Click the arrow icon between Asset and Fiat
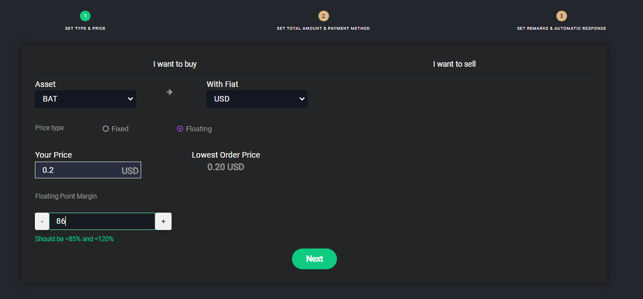This screenshot has height=299, width=643. click(x=169, y=92)
